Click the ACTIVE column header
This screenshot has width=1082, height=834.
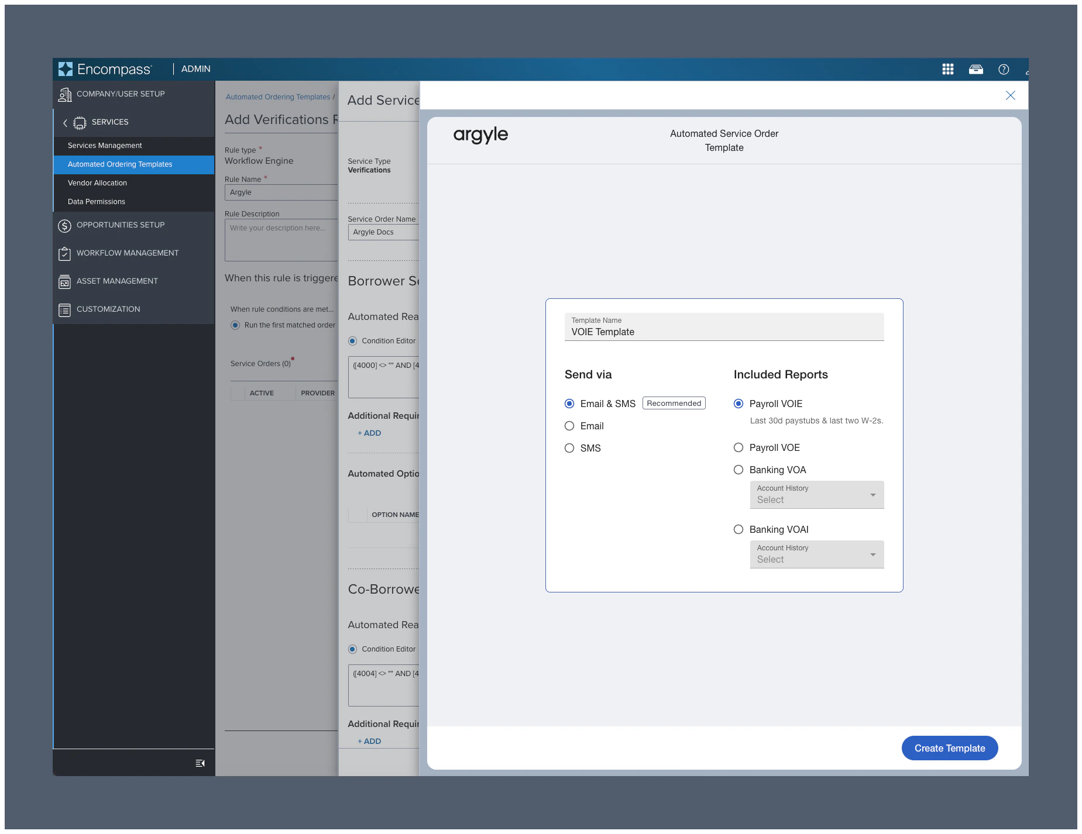262,393
